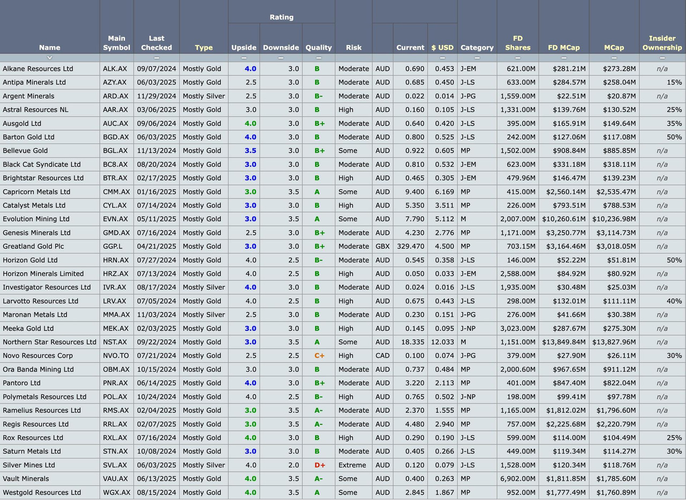Click Meeka Gold FD shares 3,023.00M
Screen dimensions: 686x500
coord(518,329)
